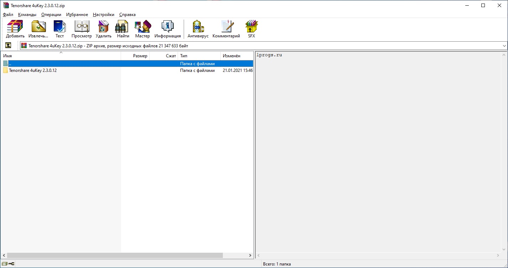
Task: Sort by the Размер column header
Action: 135,56
